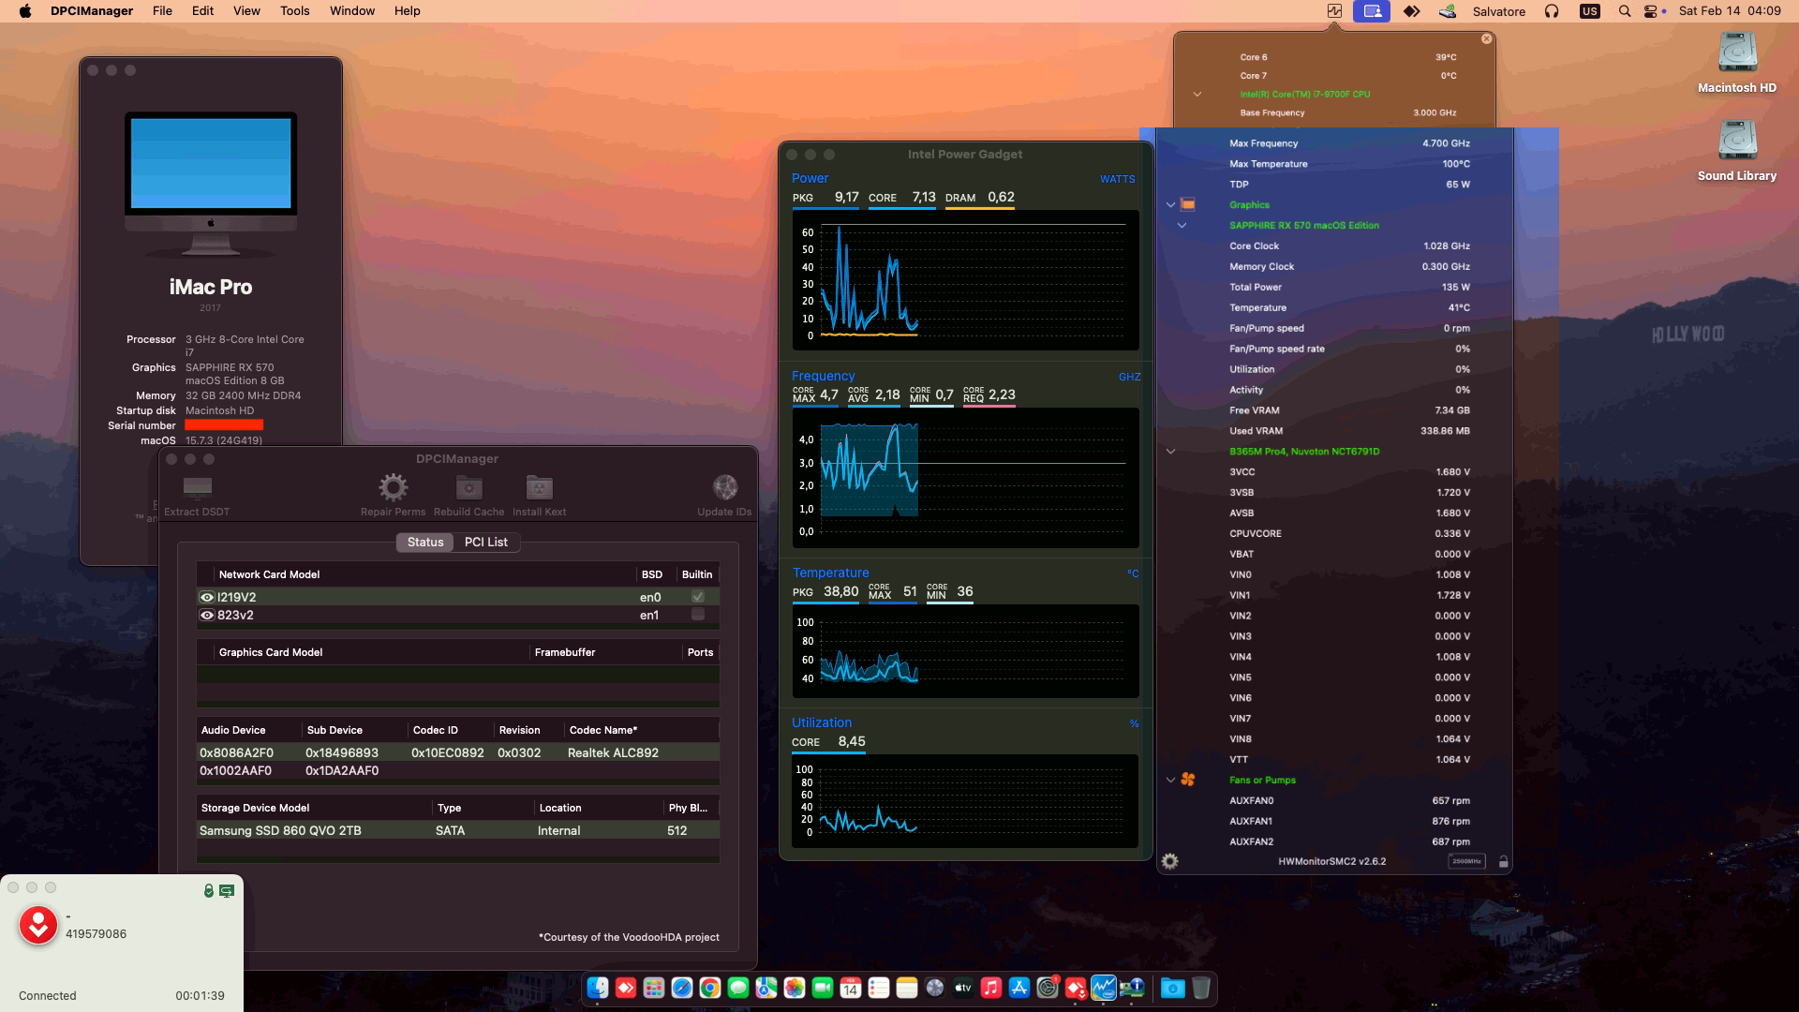Click screen sharing menu bar icon

click(1372, 11)
